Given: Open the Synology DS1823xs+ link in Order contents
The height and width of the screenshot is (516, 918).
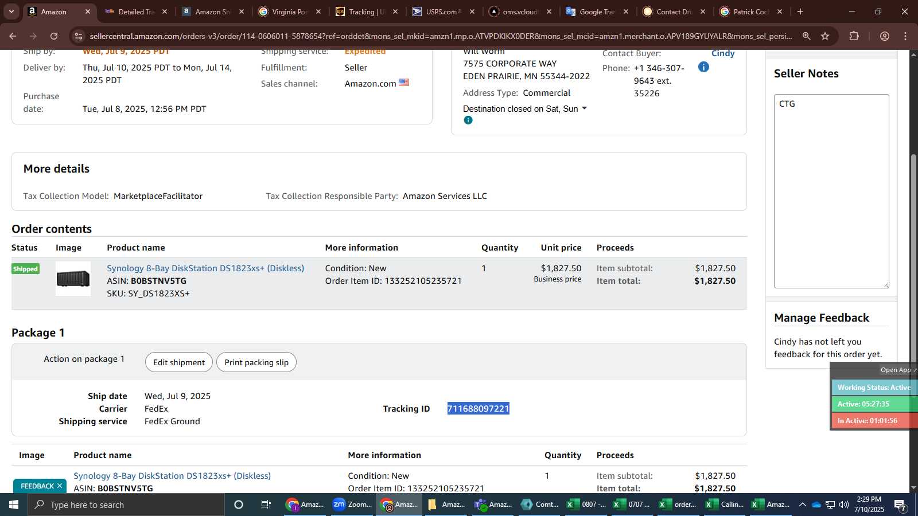Looking at the screenshot, I should [205, 268].
